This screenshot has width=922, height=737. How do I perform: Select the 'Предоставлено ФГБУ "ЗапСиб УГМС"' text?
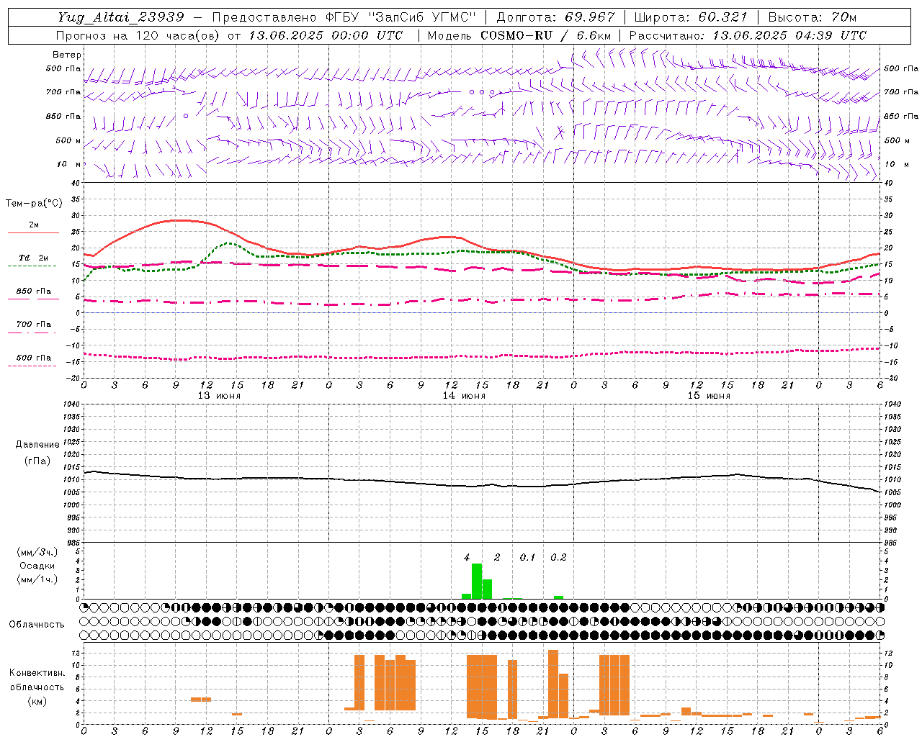coord(344,17)
